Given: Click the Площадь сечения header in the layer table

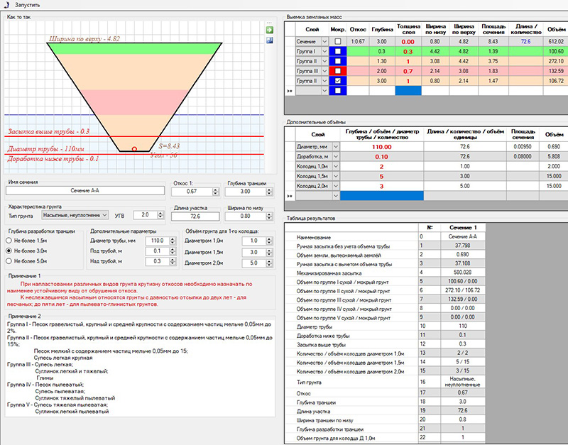Looking at the screenshot, I should [x=493, y=29].
